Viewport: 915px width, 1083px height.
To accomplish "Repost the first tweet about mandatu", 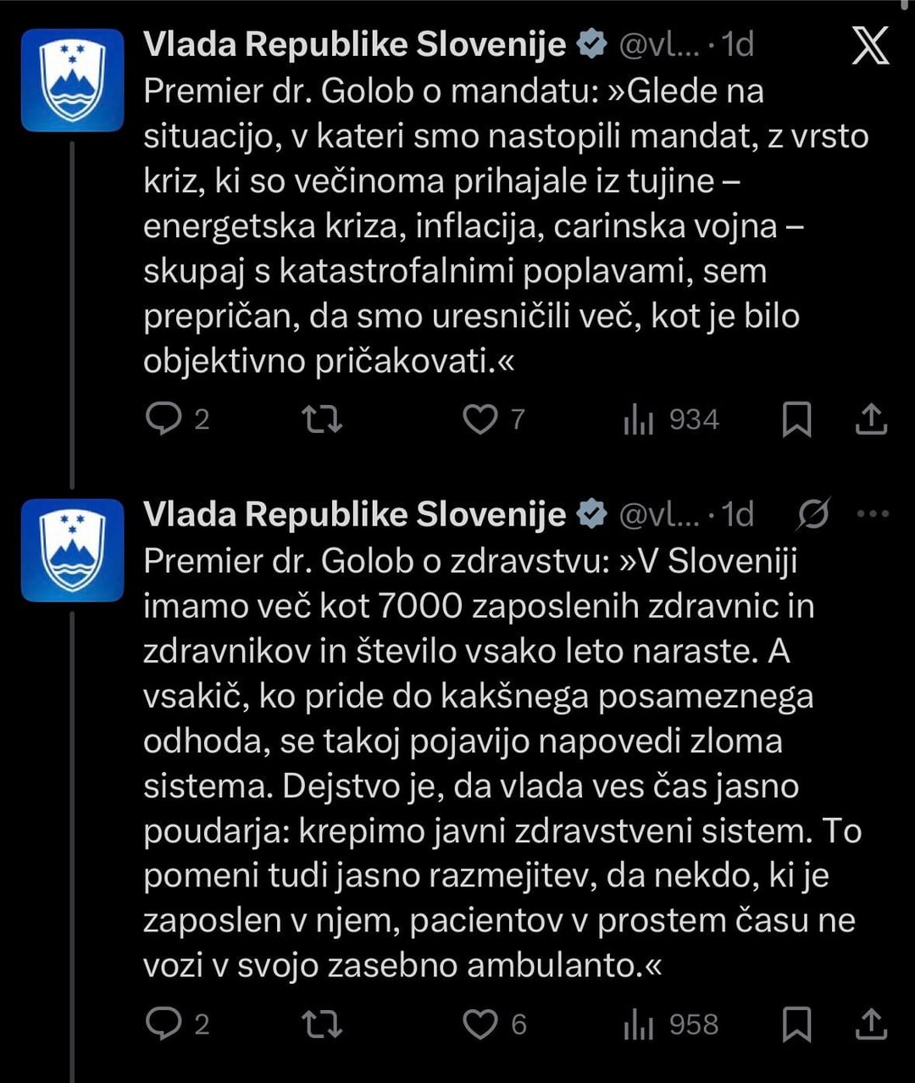I will 323,419.
